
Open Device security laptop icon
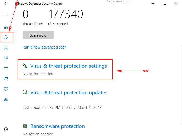click(x=6, y=79)
